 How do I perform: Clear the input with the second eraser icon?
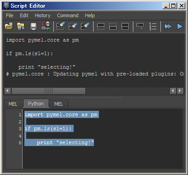73,26
